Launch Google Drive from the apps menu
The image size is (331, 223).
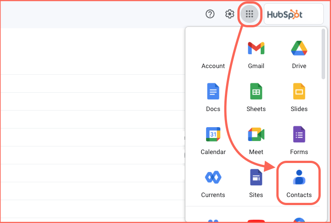click(299, 48)
